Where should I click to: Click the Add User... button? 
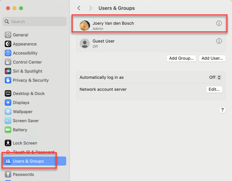[x=212, y=58]
